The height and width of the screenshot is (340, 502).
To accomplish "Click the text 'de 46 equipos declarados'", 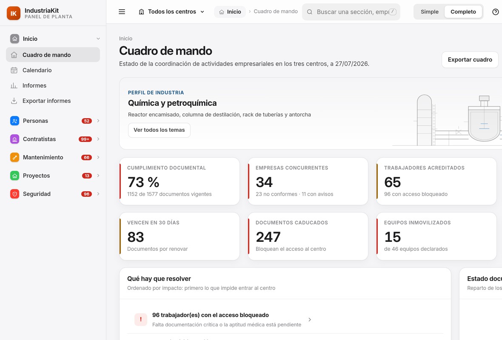I will tap(416, 249).
